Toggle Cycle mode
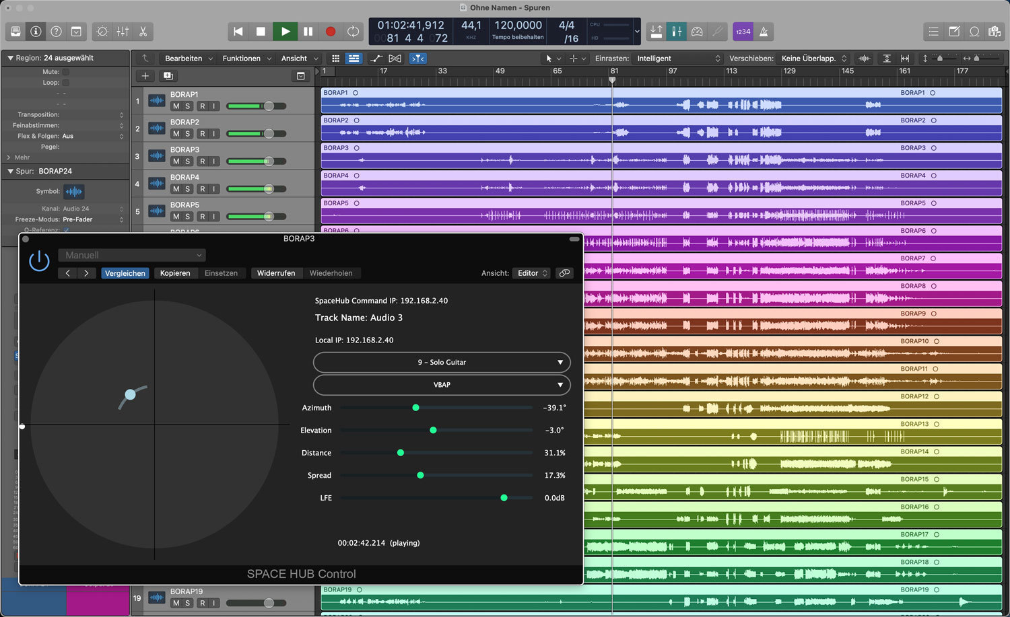 click(353, 32)
